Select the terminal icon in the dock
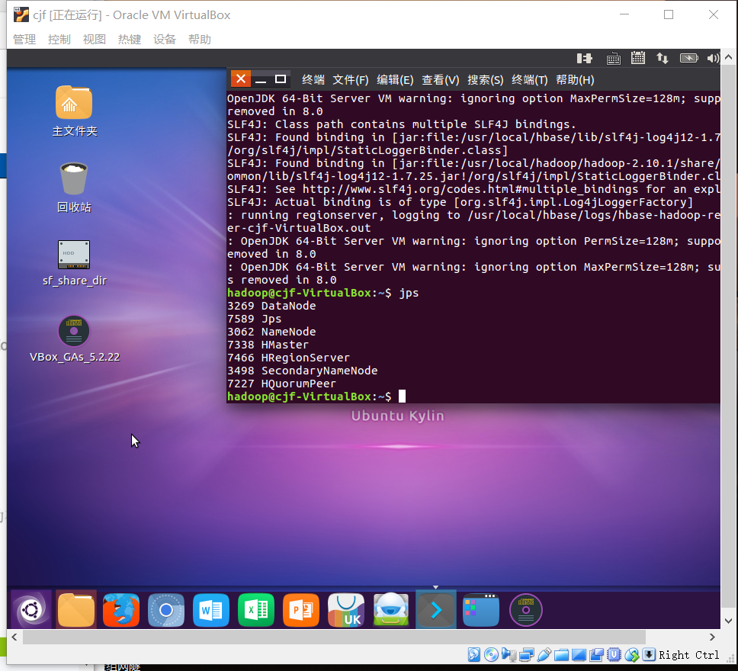Screen dimensions: 738x671 pos(436,610)
